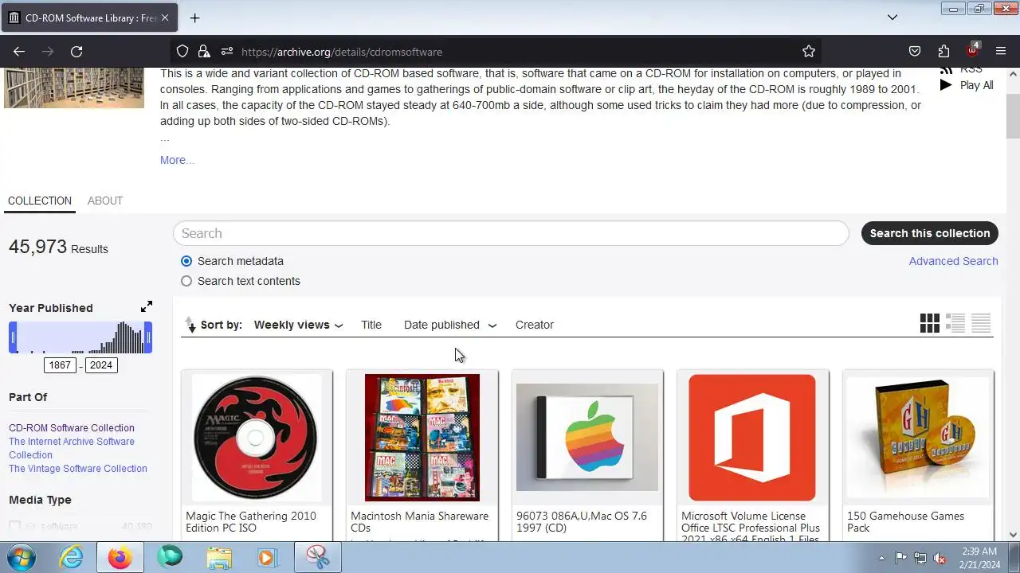The image size is (1020, 573).
Task: Click the page vertical scrollbar thumb
Action: click(1013, 118)
